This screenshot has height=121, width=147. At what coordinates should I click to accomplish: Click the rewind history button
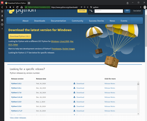(10, 7)
